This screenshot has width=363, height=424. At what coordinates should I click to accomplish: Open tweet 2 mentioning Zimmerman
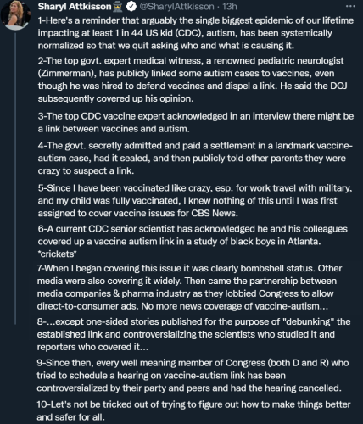coord(193,80)
